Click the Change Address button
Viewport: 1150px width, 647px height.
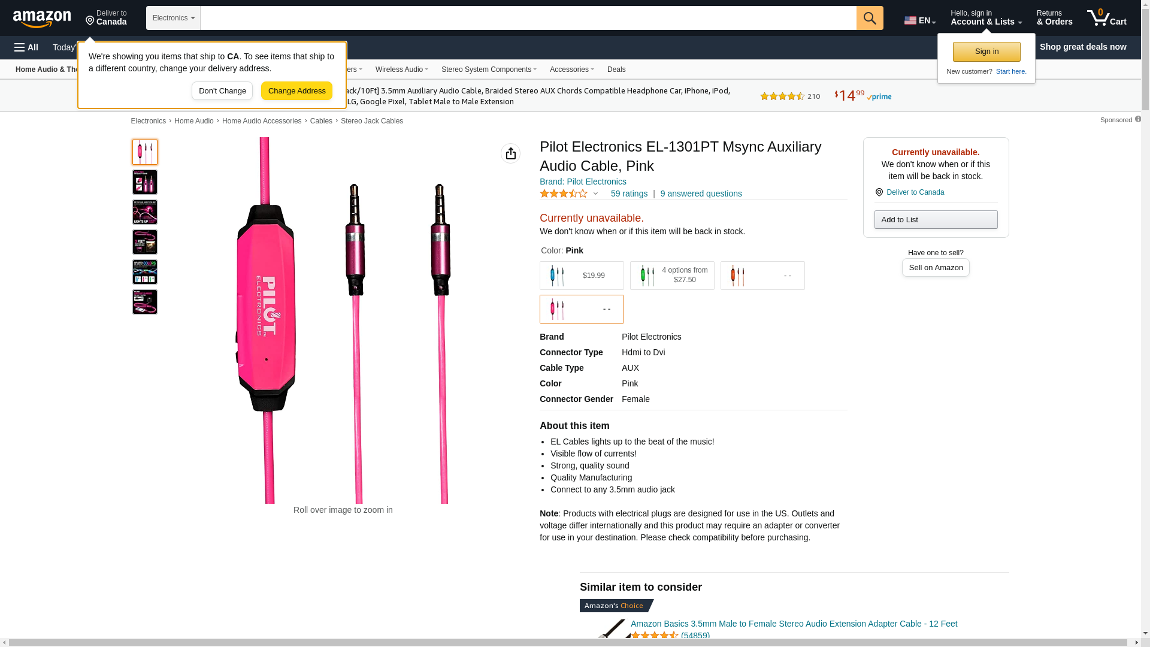pyautogui.click(x=296, y=91)
